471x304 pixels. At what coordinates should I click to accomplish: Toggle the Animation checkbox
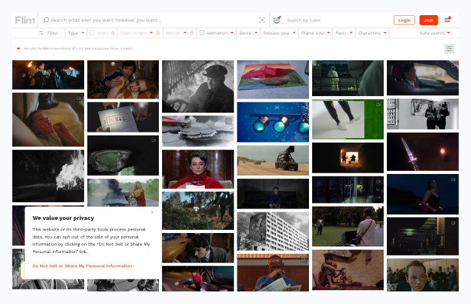pyautogui.click(x=202, y=33)
